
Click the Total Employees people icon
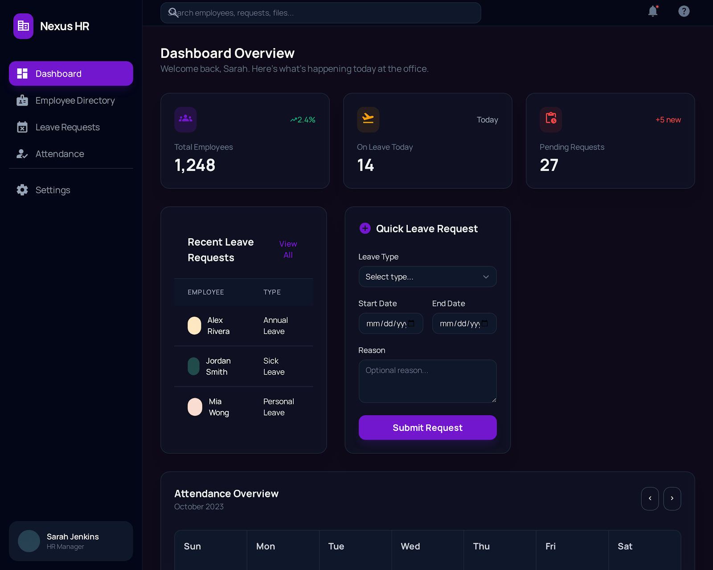(x=185, y=119)
